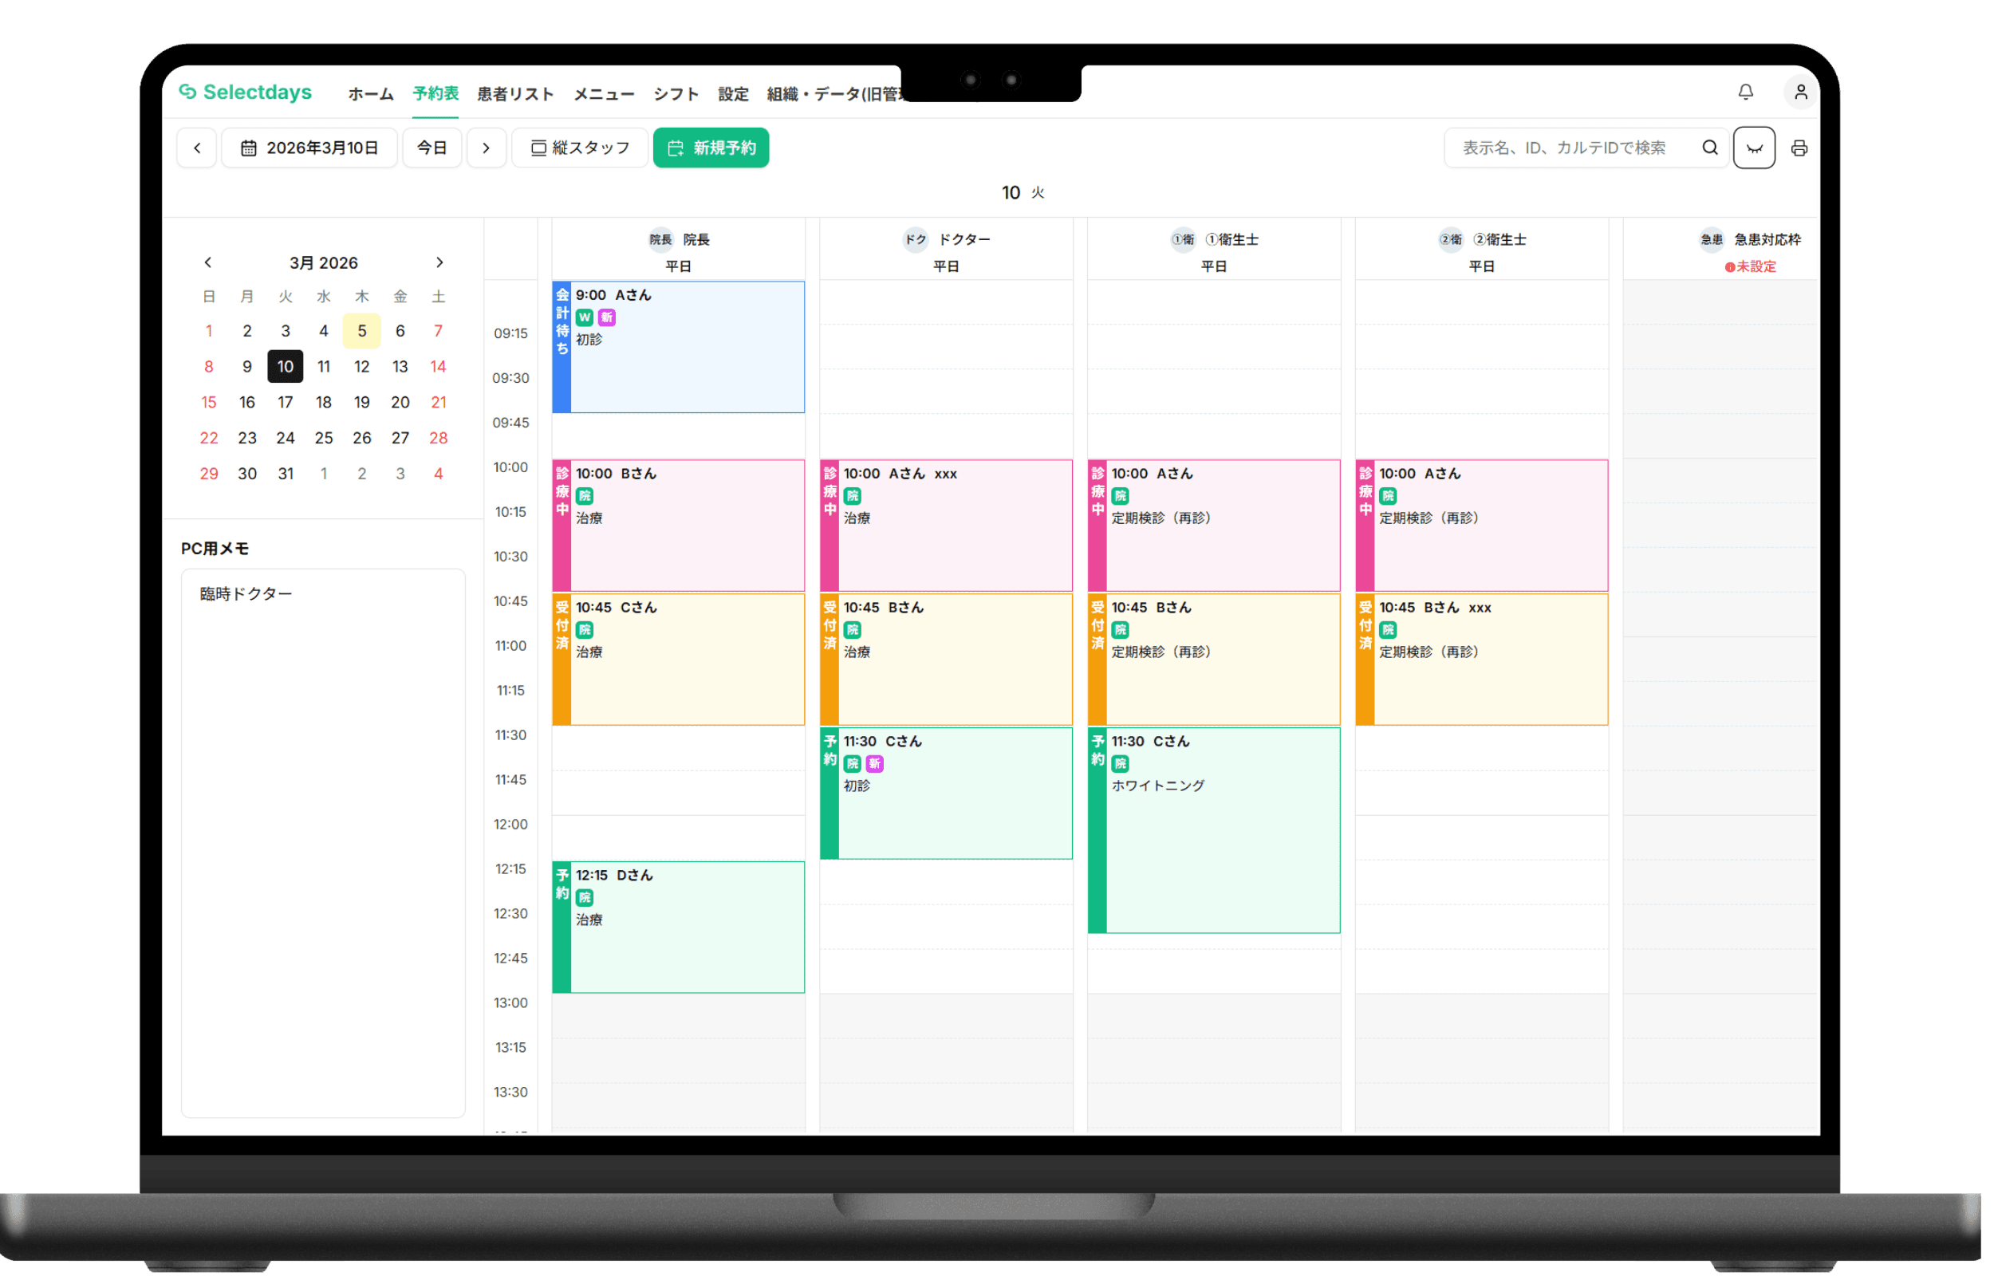This screenshot has width=1994, height=1276.
Task: Toggle the 縦スタッフ layout view
Action: [581, 148]
